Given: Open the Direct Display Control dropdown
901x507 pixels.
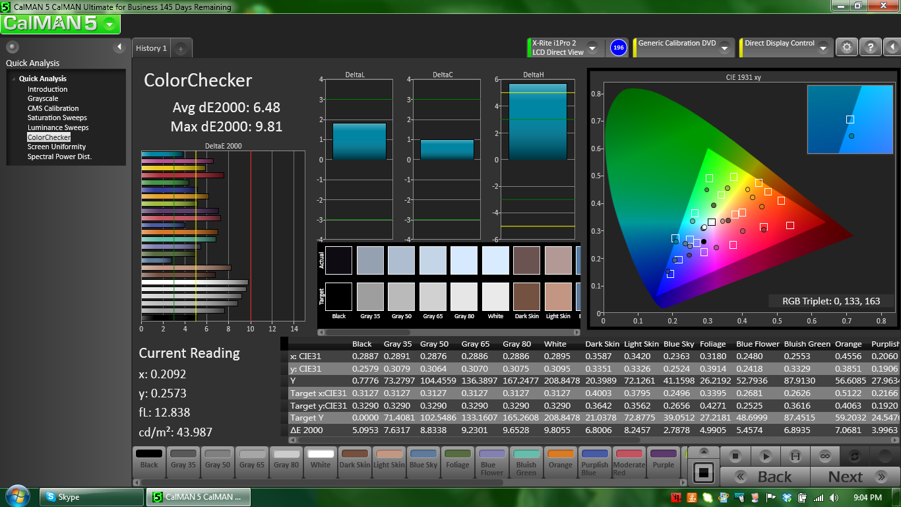Looking at the screenshot, I should [824, 48].
